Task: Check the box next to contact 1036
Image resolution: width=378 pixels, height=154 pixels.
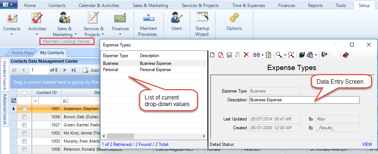Action: [24, 118]
